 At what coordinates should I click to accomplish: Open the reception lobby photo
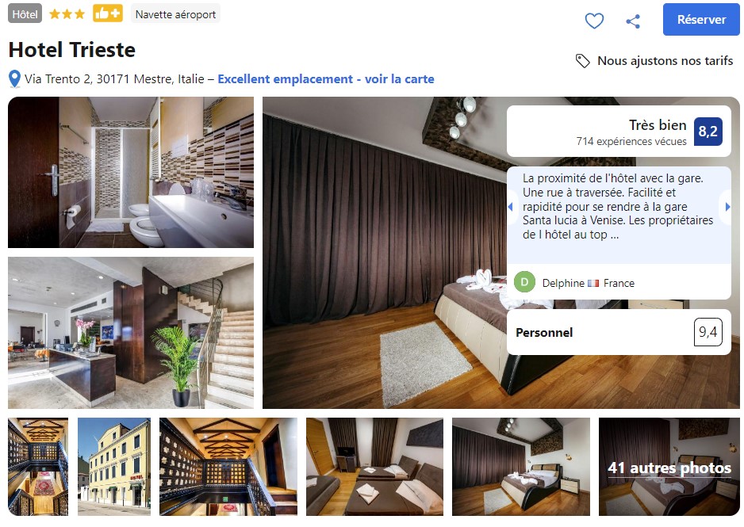click(x=131, y=333)
